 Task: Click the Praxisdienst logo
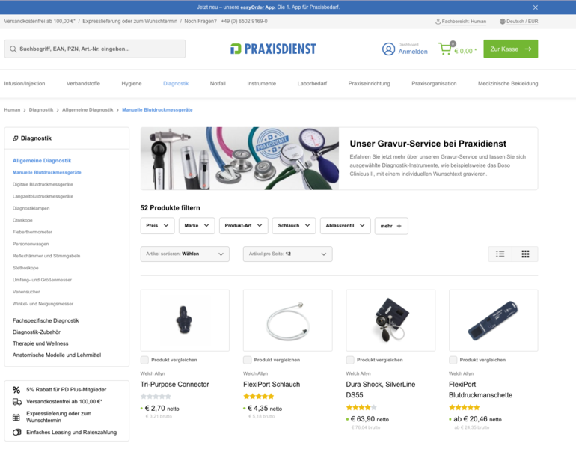click(x=273, y=49)
